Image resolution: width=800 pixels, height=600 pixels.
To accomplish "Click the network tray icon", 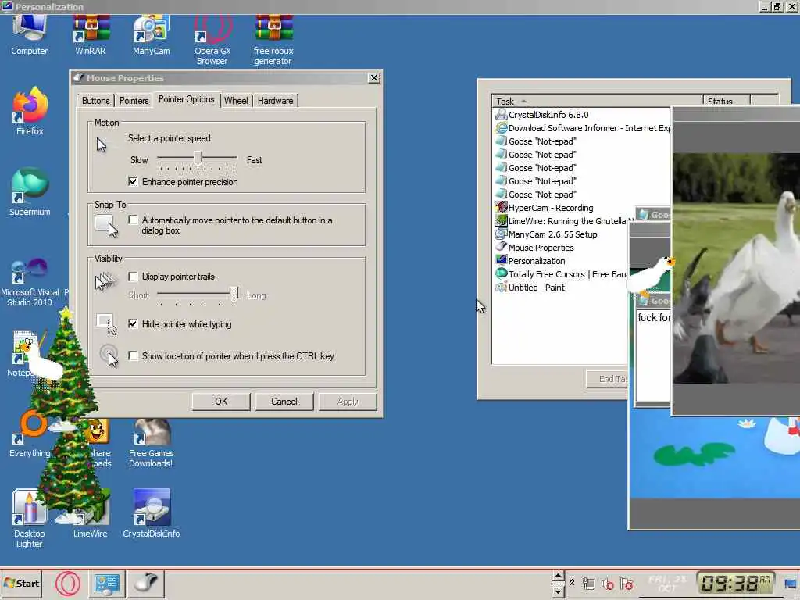I will [589, 584].
